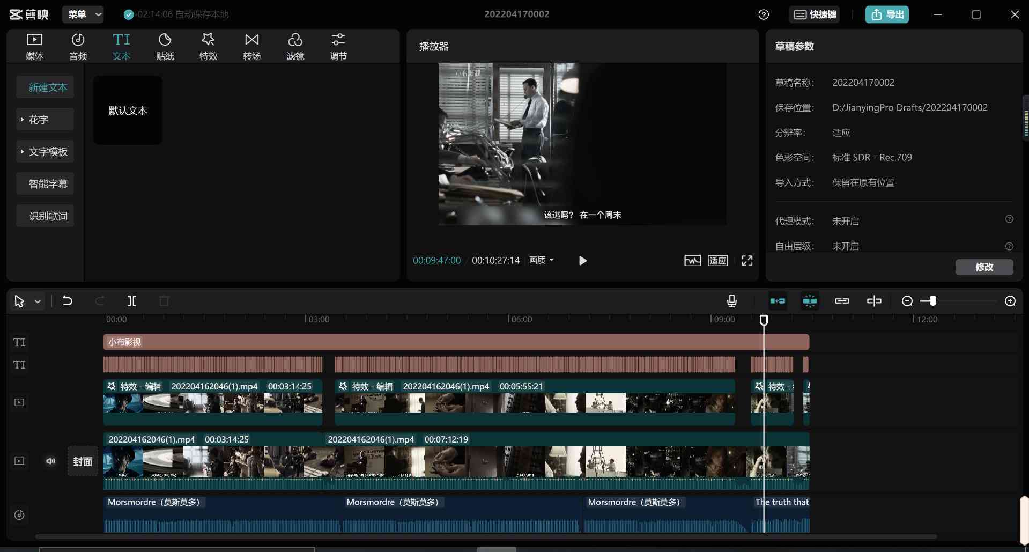Screen dimensions: 1029x552
Task: Zoom in the timeline
Action: point(1010,301)
